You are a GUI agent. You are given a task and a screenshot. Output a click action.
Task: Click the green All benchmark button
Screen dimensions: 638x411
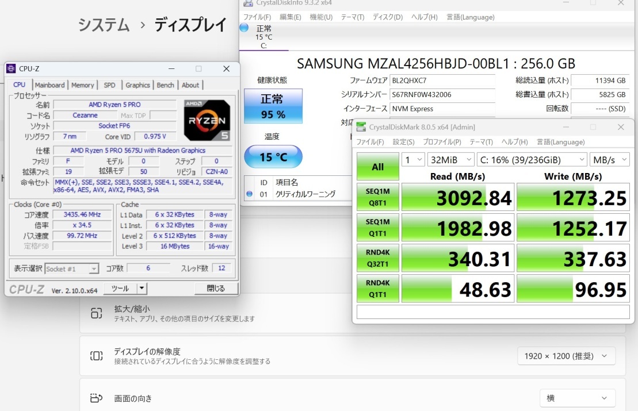[377, 167]
